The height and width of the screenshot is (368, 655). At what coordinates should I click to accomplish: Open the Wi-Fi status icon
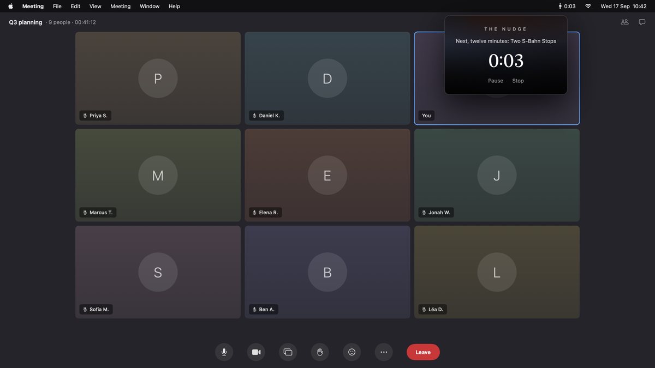pos(588,7)
